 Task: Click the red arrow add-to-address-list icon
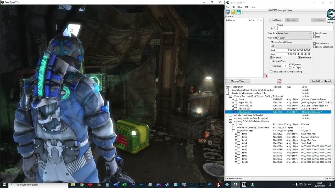[x=266, y=75]
